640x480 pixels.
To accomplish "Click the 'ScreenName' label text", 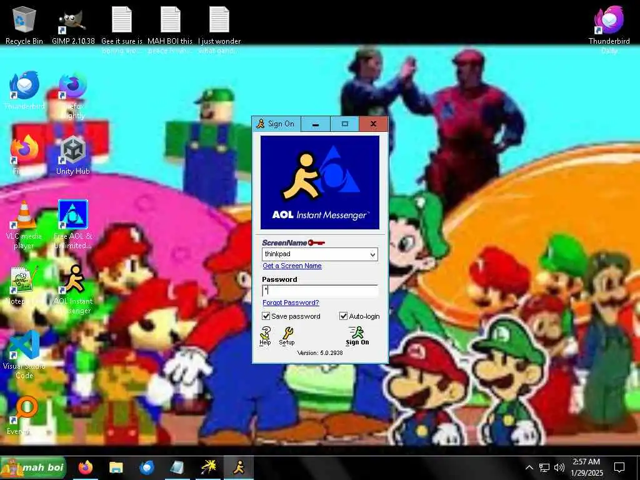I will click(x=284, y=243).
